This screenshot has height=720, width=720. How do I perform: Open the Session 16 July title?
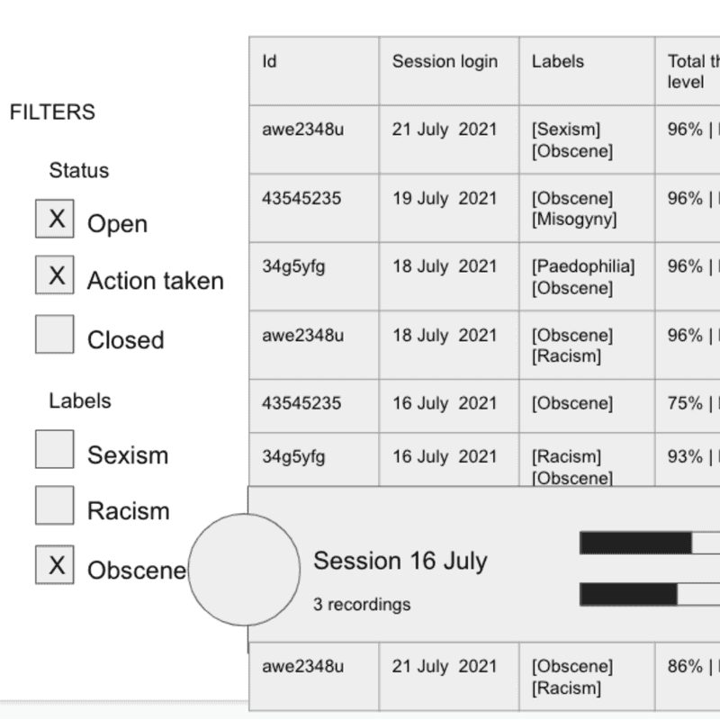(x=400, y=561)
